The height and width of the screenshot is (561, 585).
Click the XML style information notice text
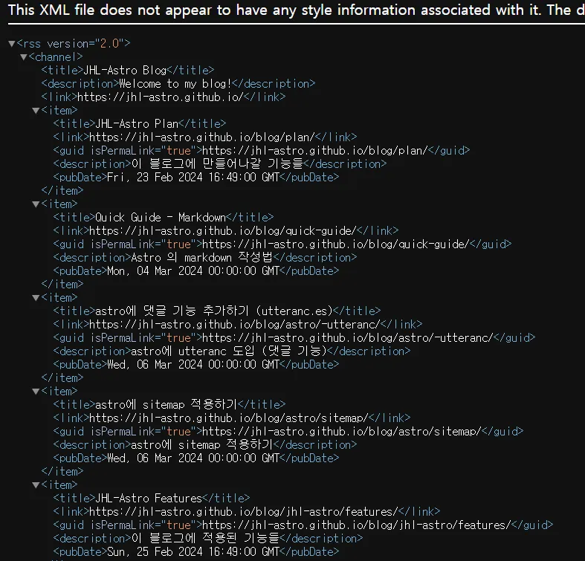tap(297, 10)
